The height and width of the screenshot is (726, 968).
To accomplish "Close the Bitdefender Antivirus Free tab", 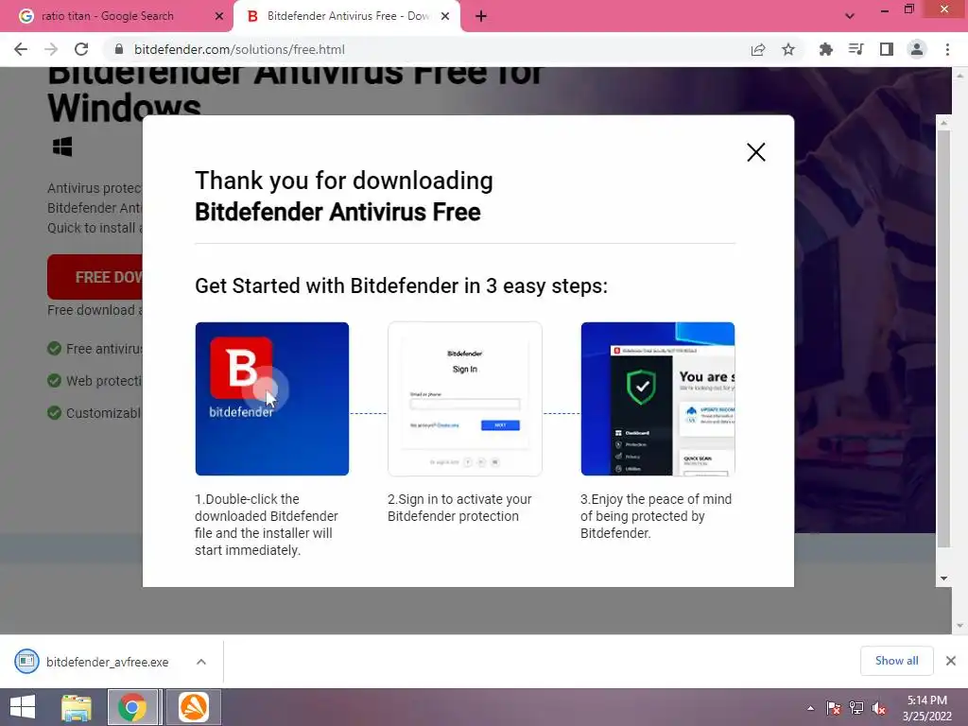I will [x=445, y=16].
